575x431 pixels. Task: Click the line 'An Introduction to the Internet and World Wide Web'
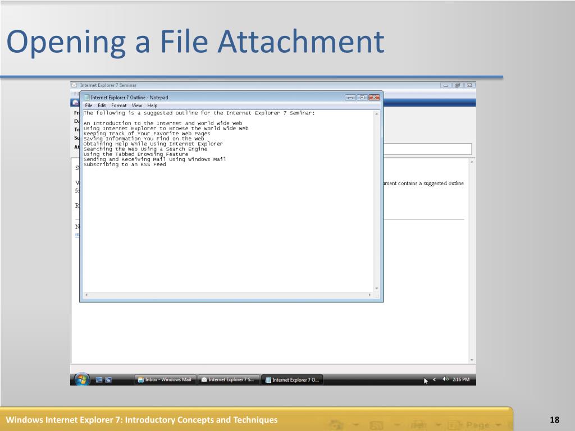163,123
